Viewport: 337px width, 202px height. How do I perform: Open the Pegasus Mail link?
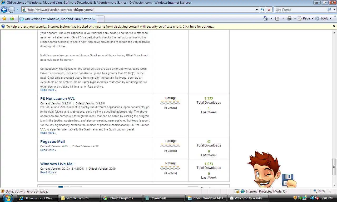52,142
